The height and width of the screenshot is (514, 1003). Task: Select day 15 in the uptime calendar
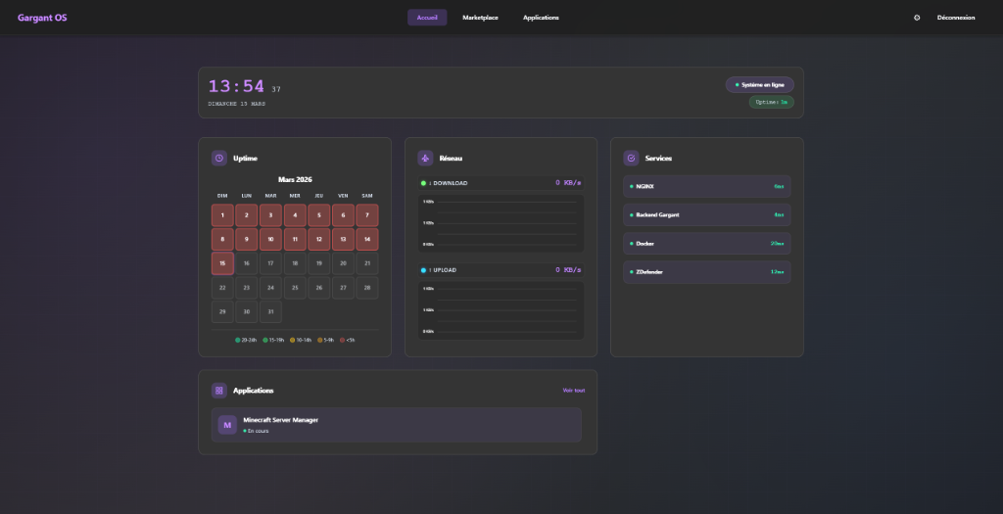point(222,263)
